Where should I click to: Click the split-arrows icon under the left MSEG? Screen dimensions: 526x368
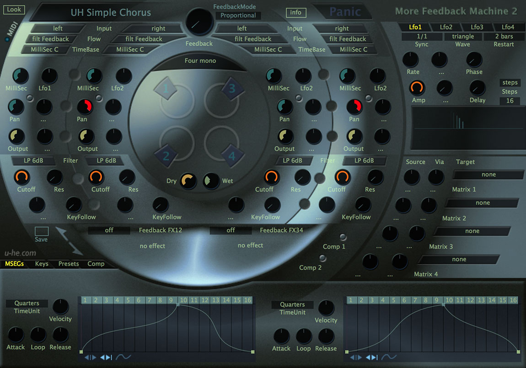[90, 357]
